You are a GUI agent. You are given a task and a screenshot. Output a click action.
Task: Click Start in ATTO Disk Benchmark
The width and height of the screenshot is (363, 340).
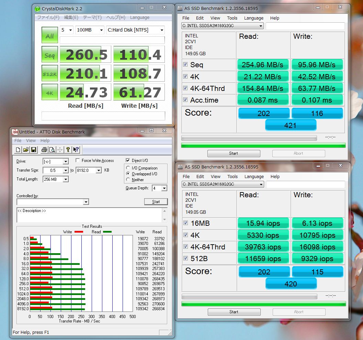pyautogui.click(x=156, y=202)
